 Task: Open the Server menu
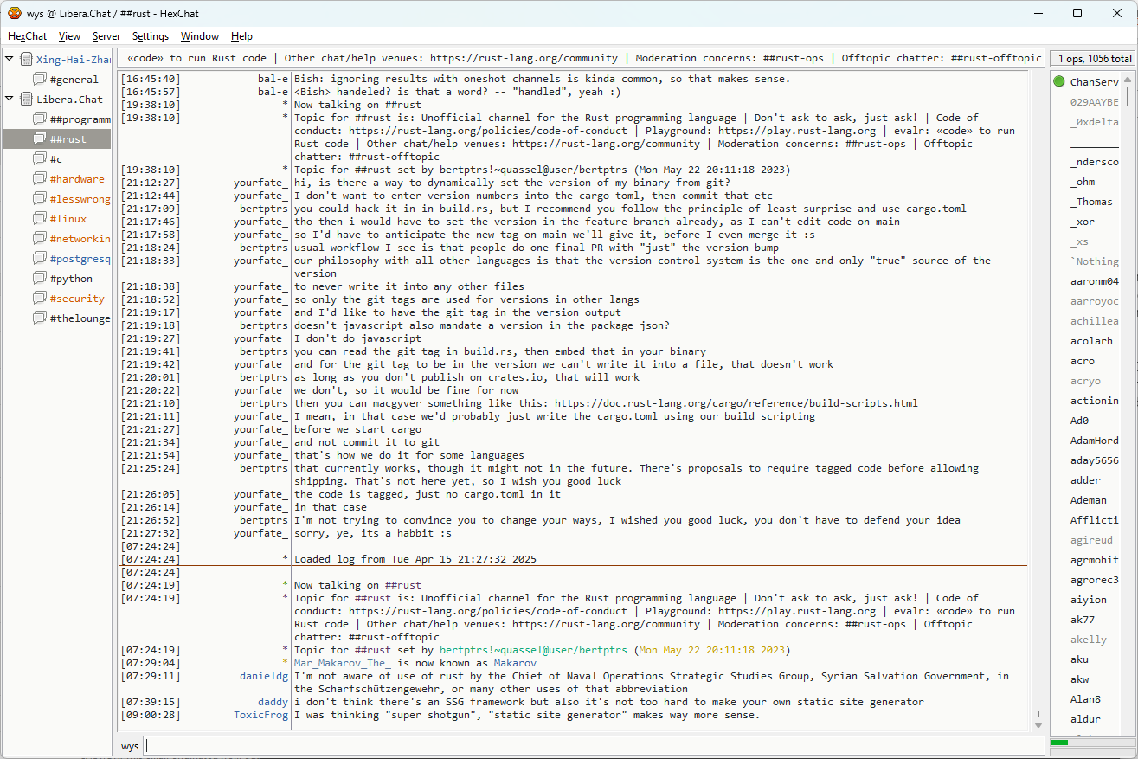(x=106, y=36)
